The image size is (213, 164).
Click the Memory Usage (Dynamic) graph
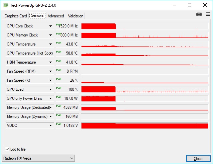pos(145,116)
